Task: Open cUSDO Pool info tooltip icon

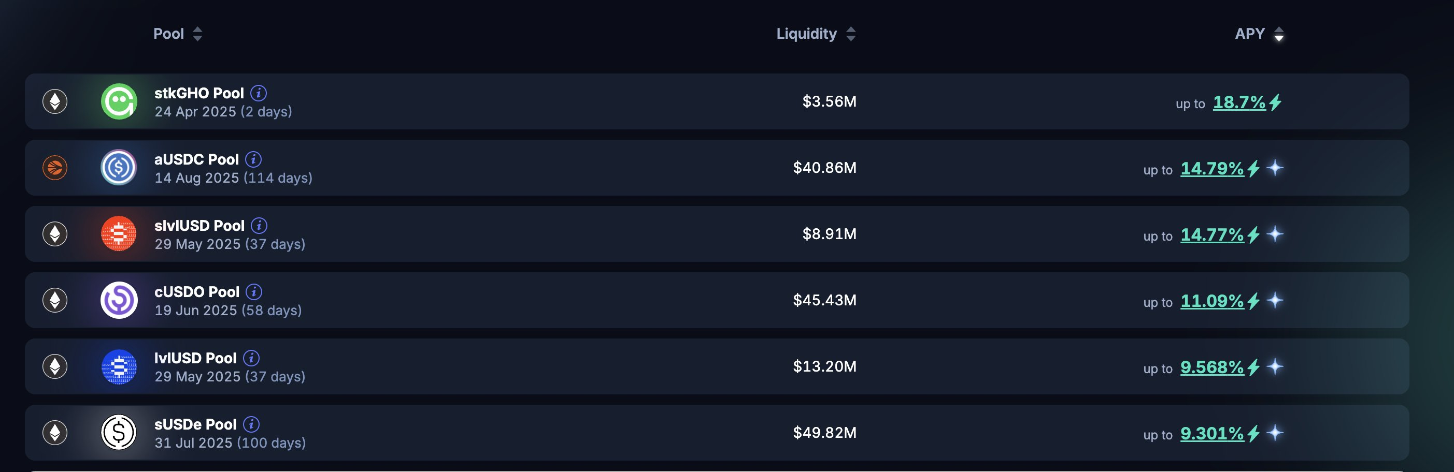Action: click(x=254, y=291)
